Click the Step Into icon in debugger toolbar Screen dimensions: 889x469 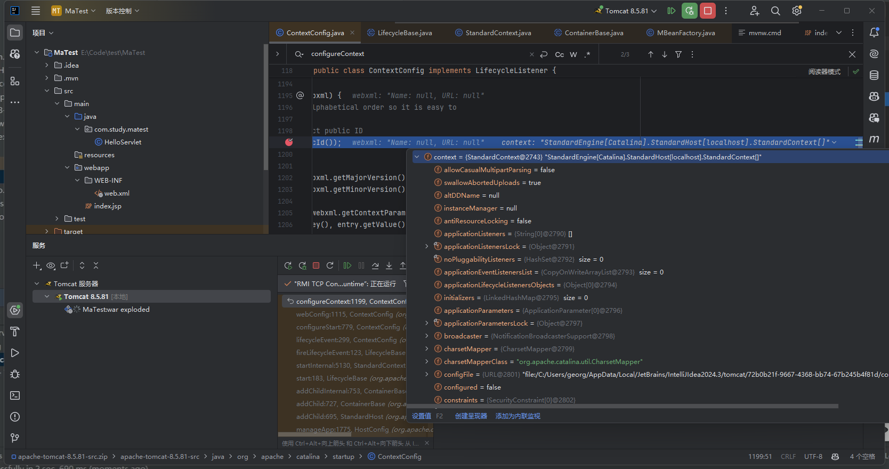pyautogui.click(x=389, y=265)
